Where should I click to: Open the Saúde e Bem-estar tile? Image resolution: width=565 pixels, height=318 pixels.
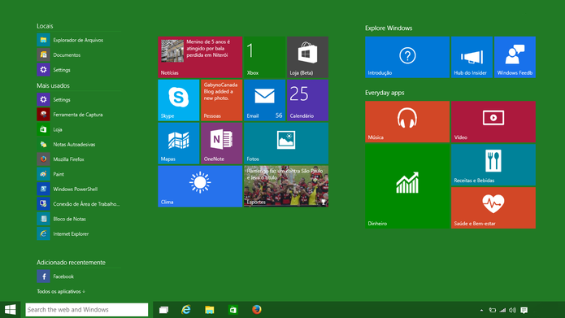493,207
